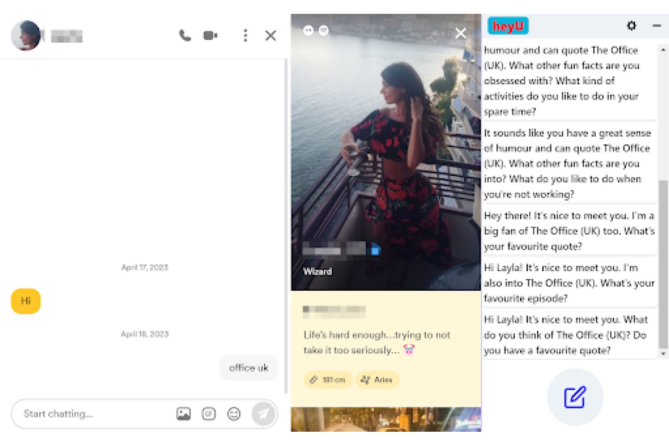Viewport: 669px width, 446px height.
Task: Open the emoji picker smiley icon
Action: pos(234,414)
